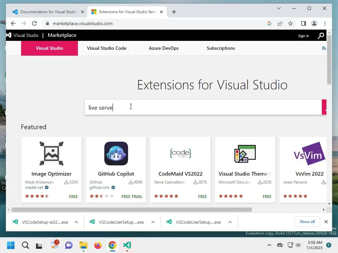338x253 pixels.
Task: Click the Sign in link
Action: (x=304, y=36)
